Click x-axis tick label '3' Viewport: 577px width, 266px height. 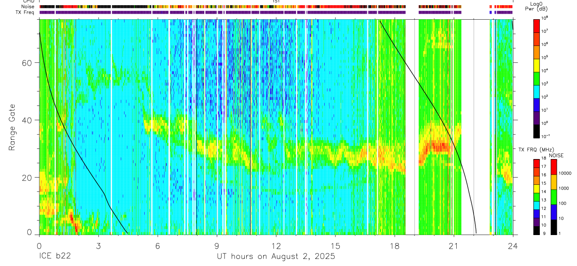coord(98,245)
